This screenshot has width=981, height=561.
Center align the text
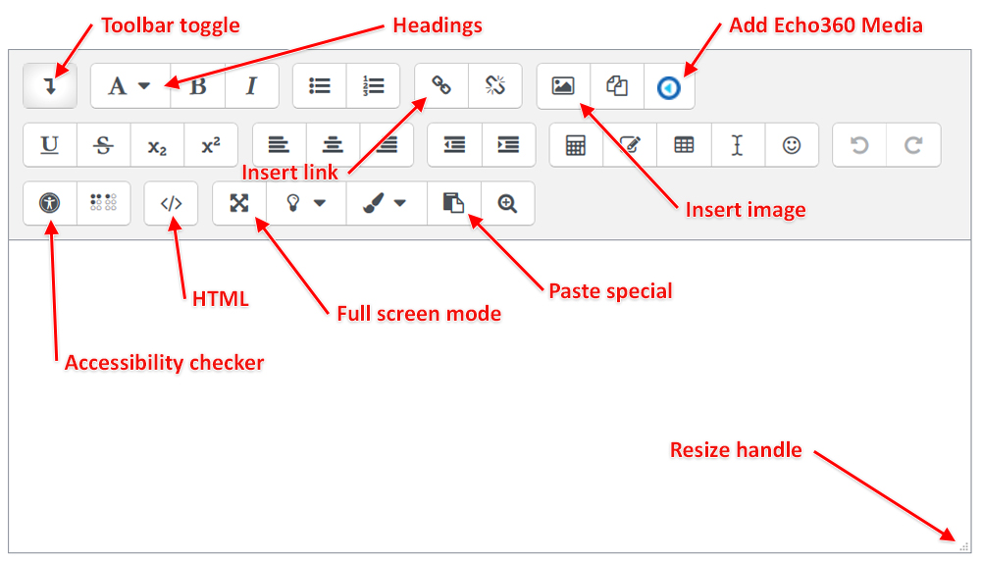pyautogui.click(x=333, y=145)
